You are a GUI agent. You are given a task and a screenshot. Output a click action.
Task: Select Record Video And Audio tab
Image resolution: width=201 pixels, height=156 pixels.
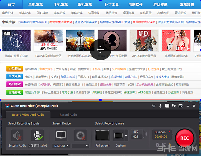[x=28, y=115]
